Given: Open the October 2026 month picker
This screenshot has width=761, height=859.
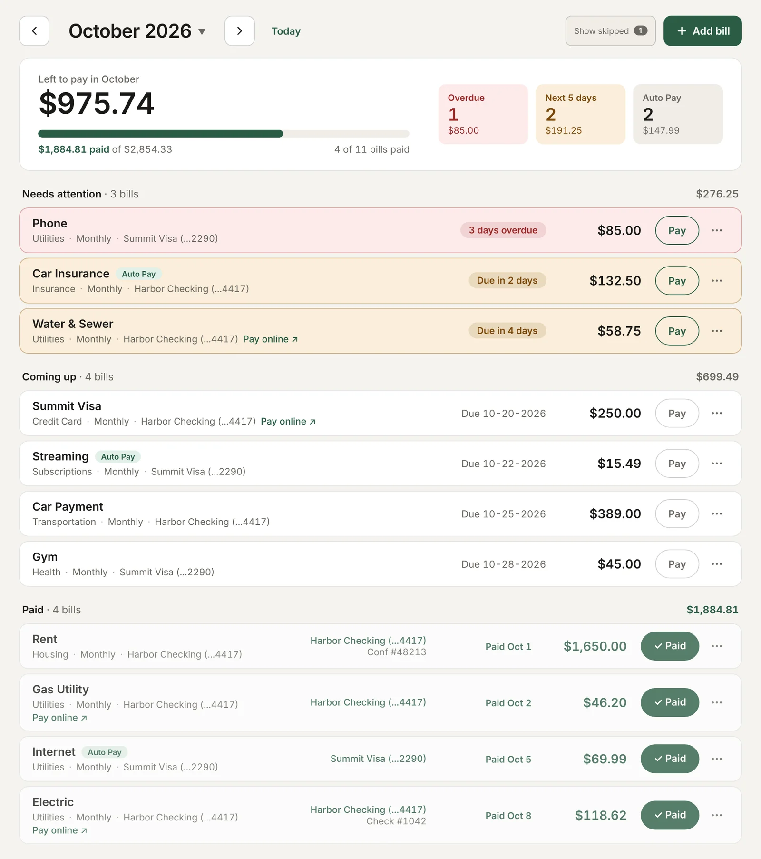Looking at the screenshot, I should coord(137,31).
